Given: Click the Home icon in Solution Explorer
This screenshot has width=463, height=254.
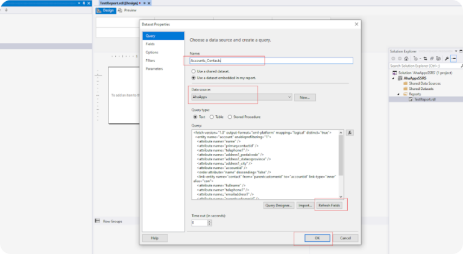Looking at the screenshot, I should (406, 59).
